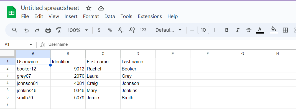Select the Jenkins cell
296x109 pixels.
point(138,90)
